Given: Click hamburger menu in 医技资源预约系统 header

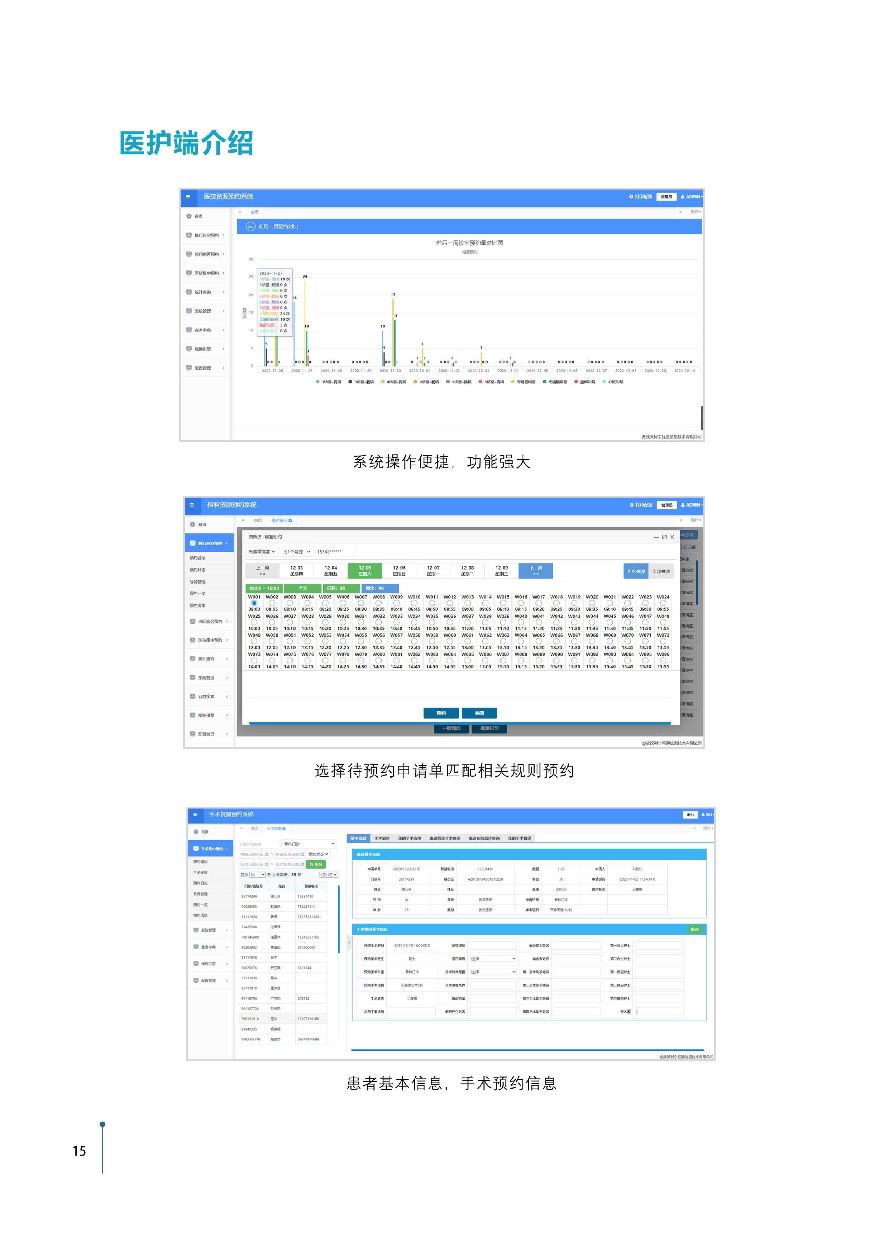Looking at the screenshot, I should click(188, 197).
